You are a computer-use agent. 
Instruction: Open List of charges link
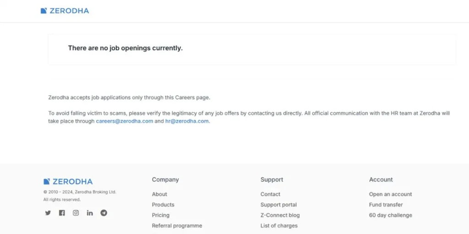tap(279, 225)
